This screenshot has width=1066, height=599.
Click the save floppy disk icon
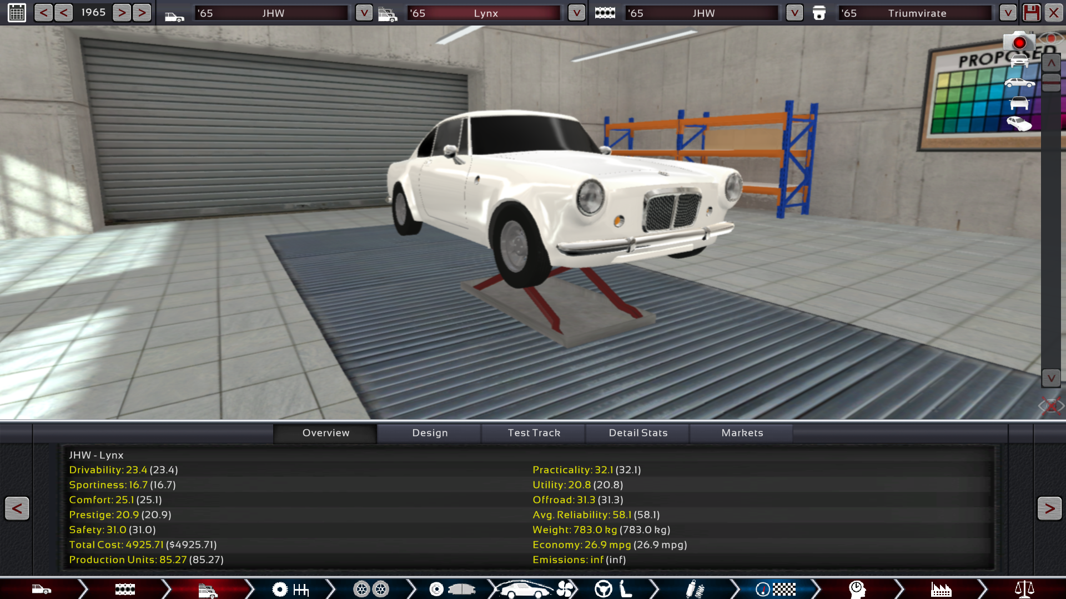(1032, 13)
